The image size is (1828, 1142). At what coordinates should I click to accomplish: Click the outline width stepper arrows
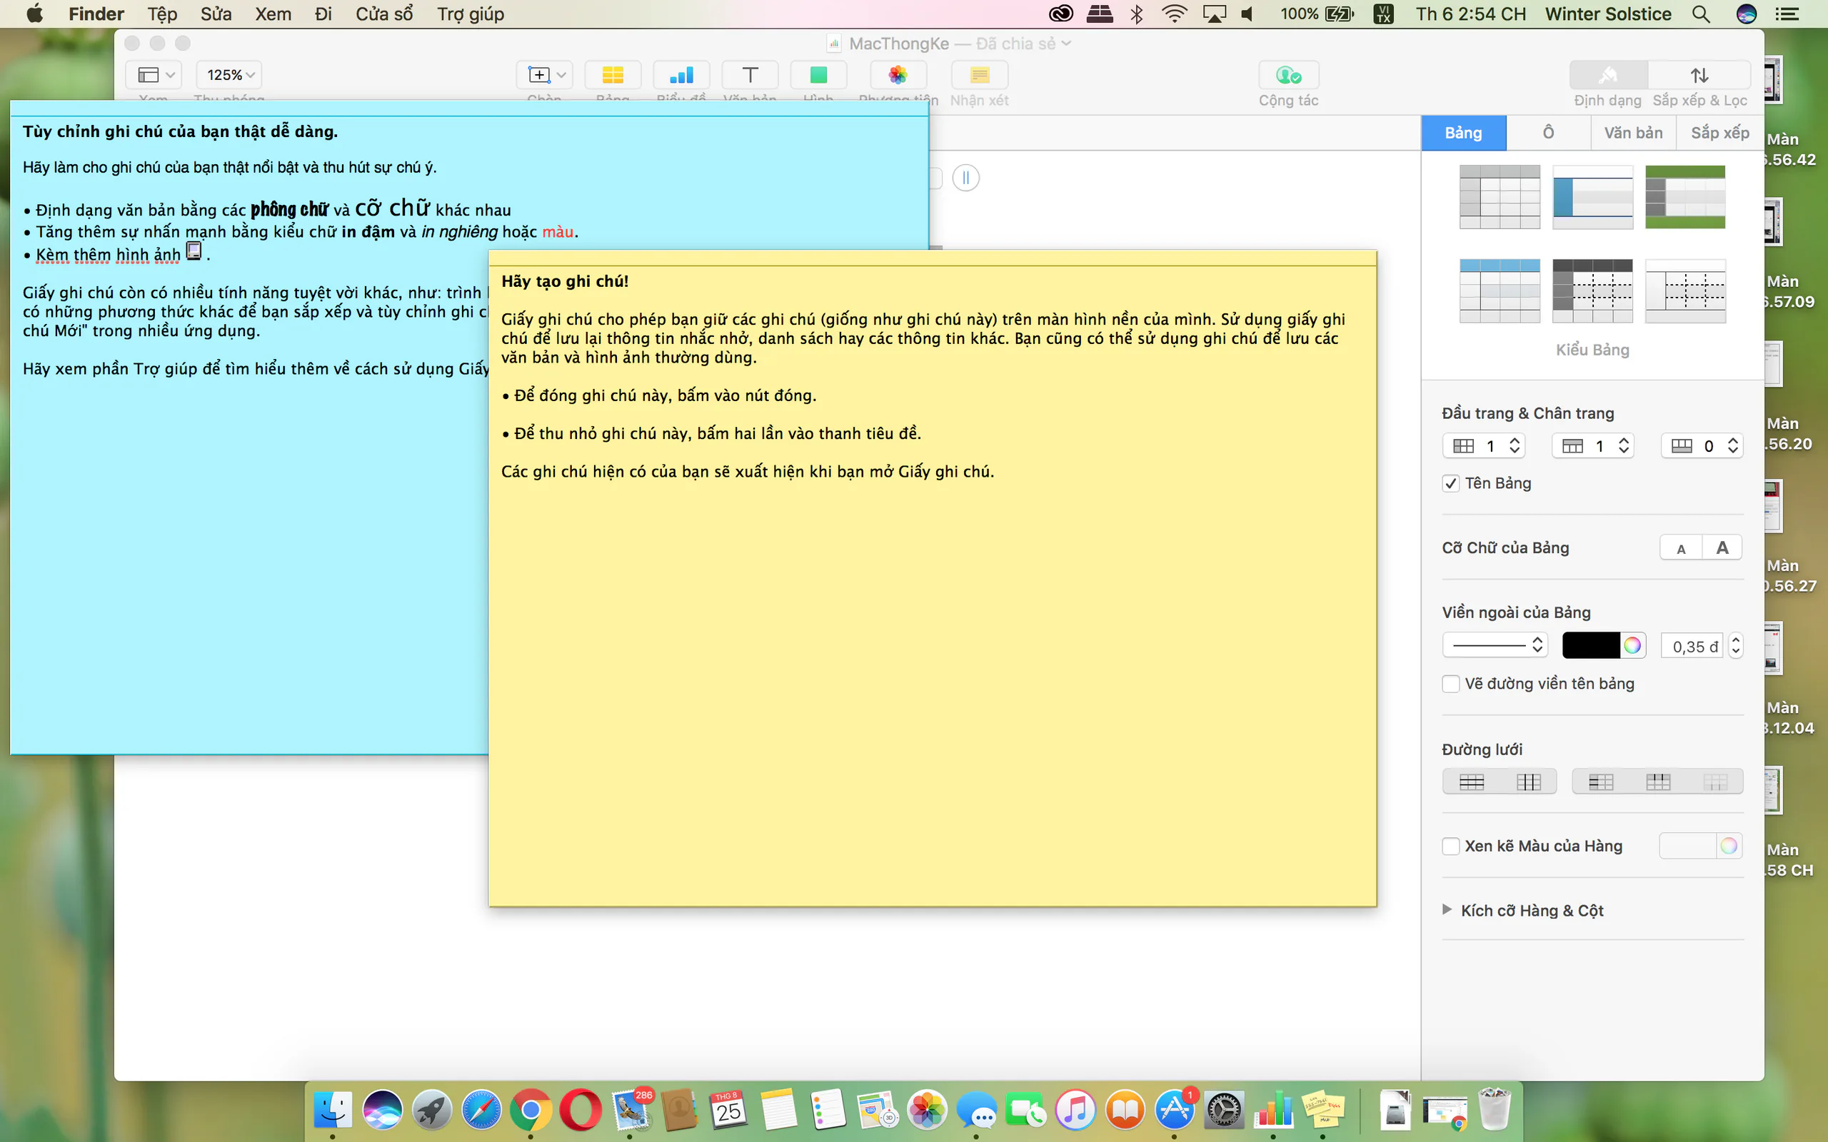point(1736,646)
